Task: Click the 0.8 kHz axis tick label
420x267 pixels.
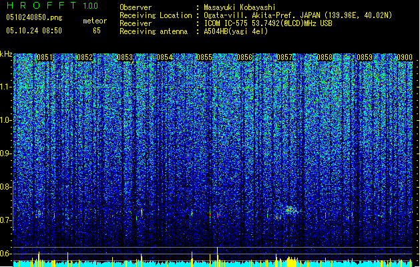Action: pos(6,187)
